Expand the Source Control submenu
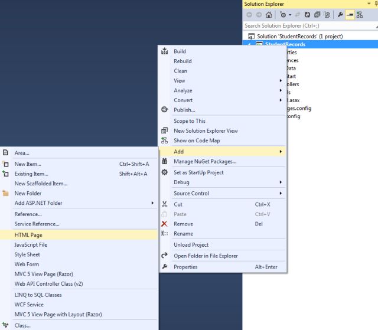 coord(223,193)
